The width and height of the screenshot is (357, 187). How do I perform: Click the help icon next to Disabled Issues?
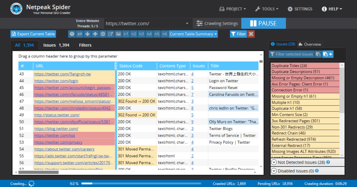pos(317,171)
